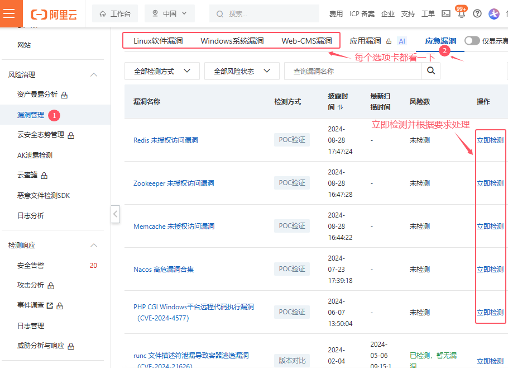Click the help question mark icon

tap(477, 13)
